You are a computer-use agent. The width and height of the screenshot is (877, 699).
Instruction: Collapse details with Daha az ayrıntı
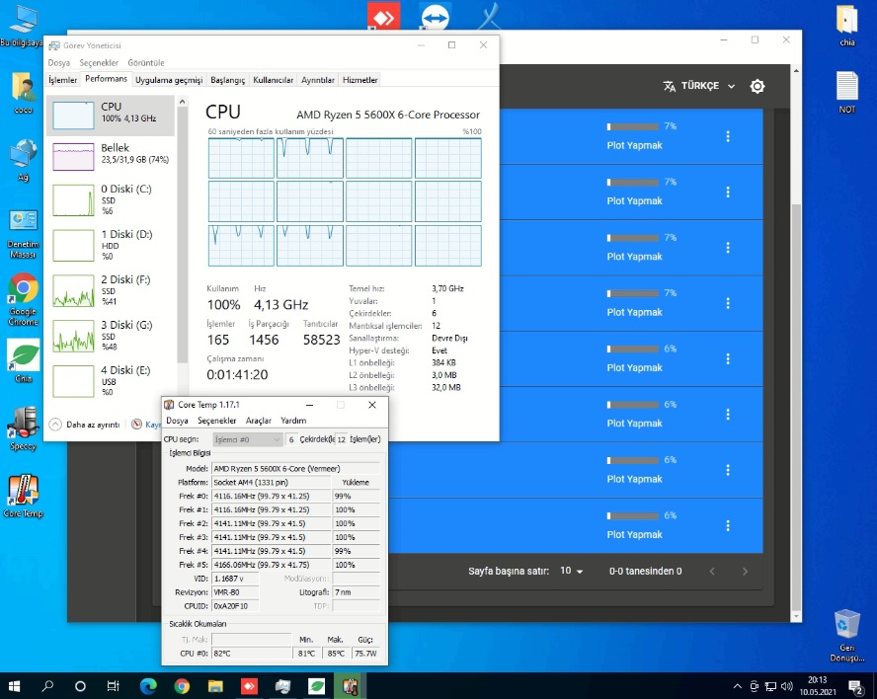click(x=85, y=425)
